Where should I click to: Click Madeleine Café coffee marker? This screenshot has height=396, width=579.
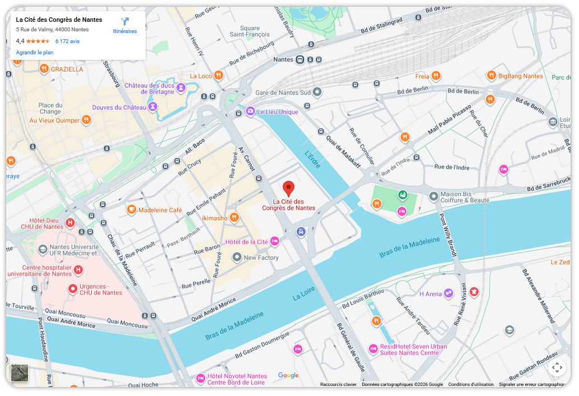(x=132, y=209)
